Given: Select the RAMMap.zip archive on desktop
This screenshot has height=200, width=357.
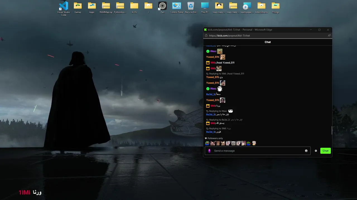Looking at the screenshot, I should [106, 8].
